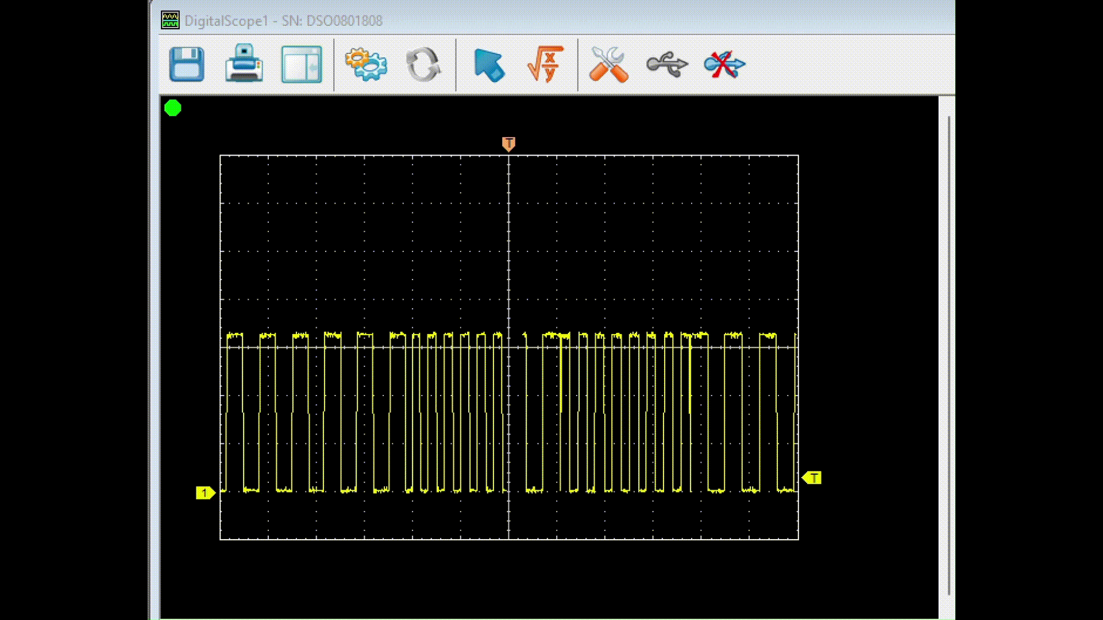Click the DigitalScope1 app icon in title bar
Image resolution: width=1103 pixels, height=620 pixels.
tap(170, 21)
